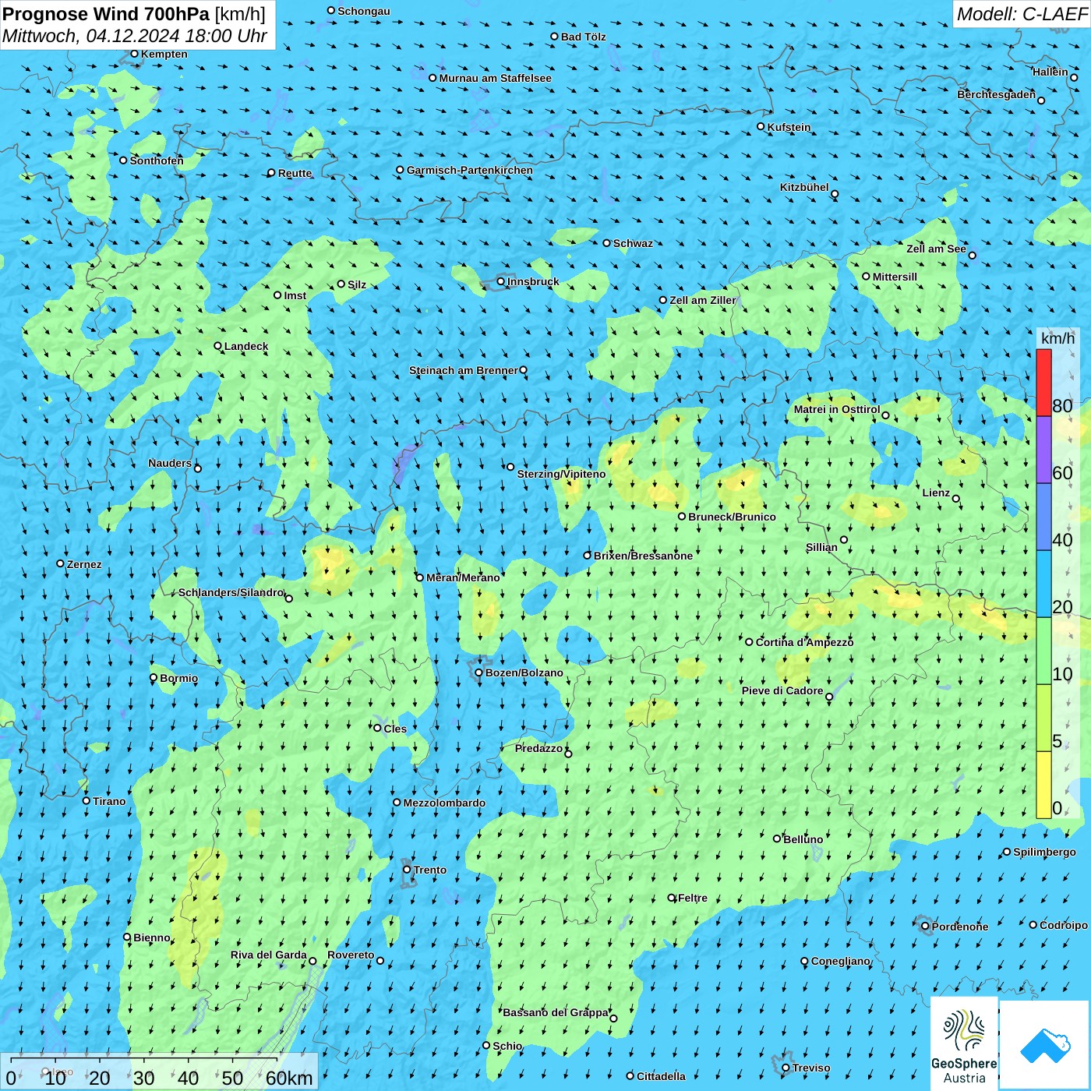This screenshot has height=1091, width=1091.
Task: Click the 'Prognose Wind 700hPa [km/h]' title
Action: tap(134, 14)
